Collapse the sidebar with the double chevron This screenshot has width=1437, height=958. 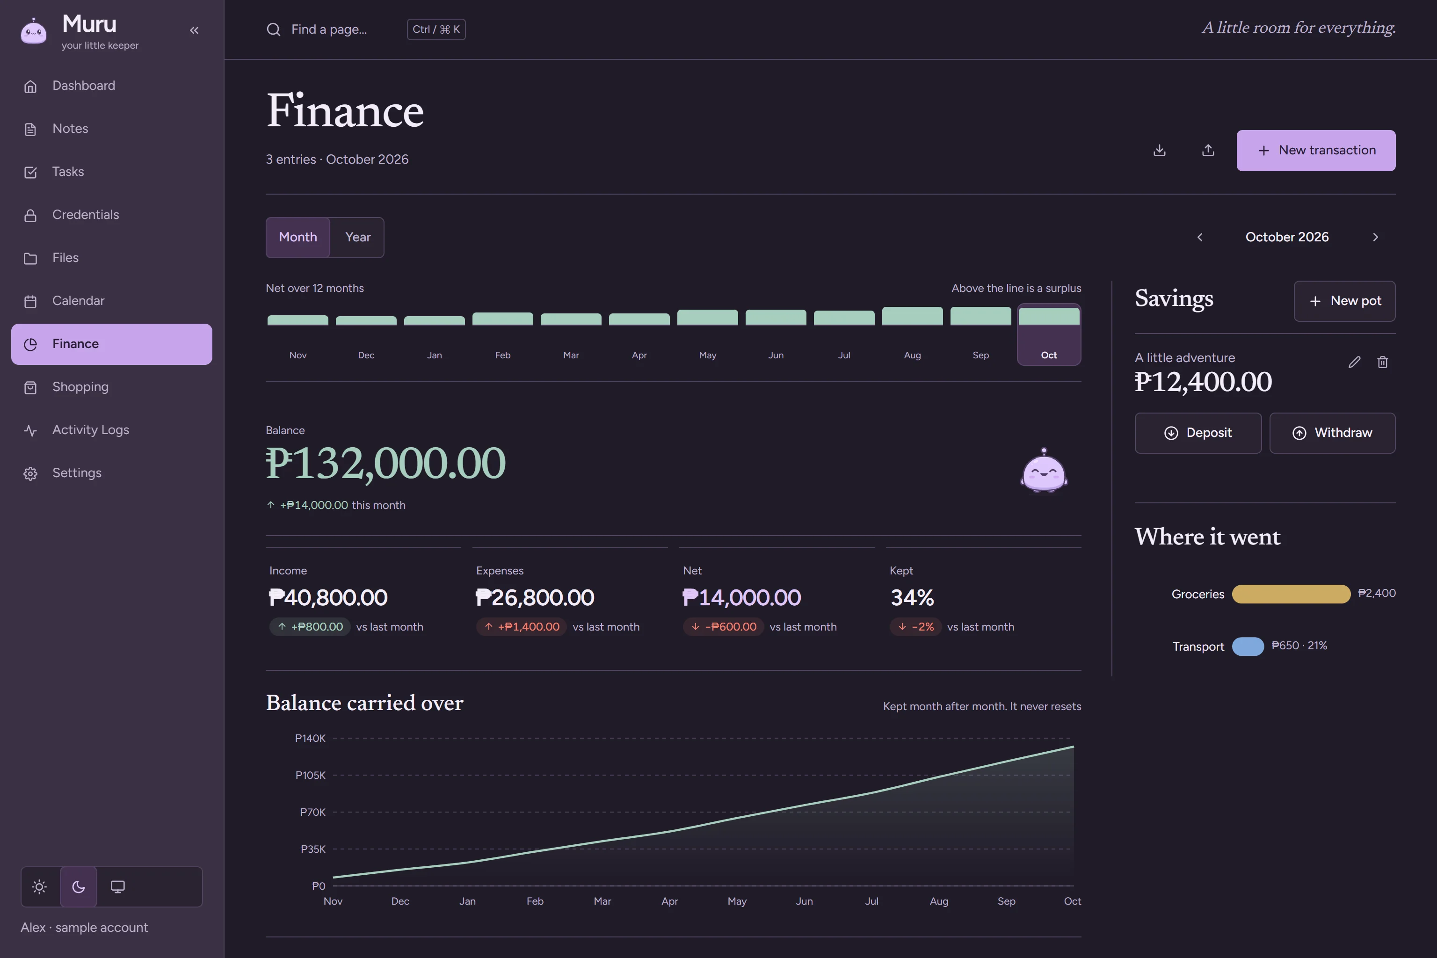194,30
